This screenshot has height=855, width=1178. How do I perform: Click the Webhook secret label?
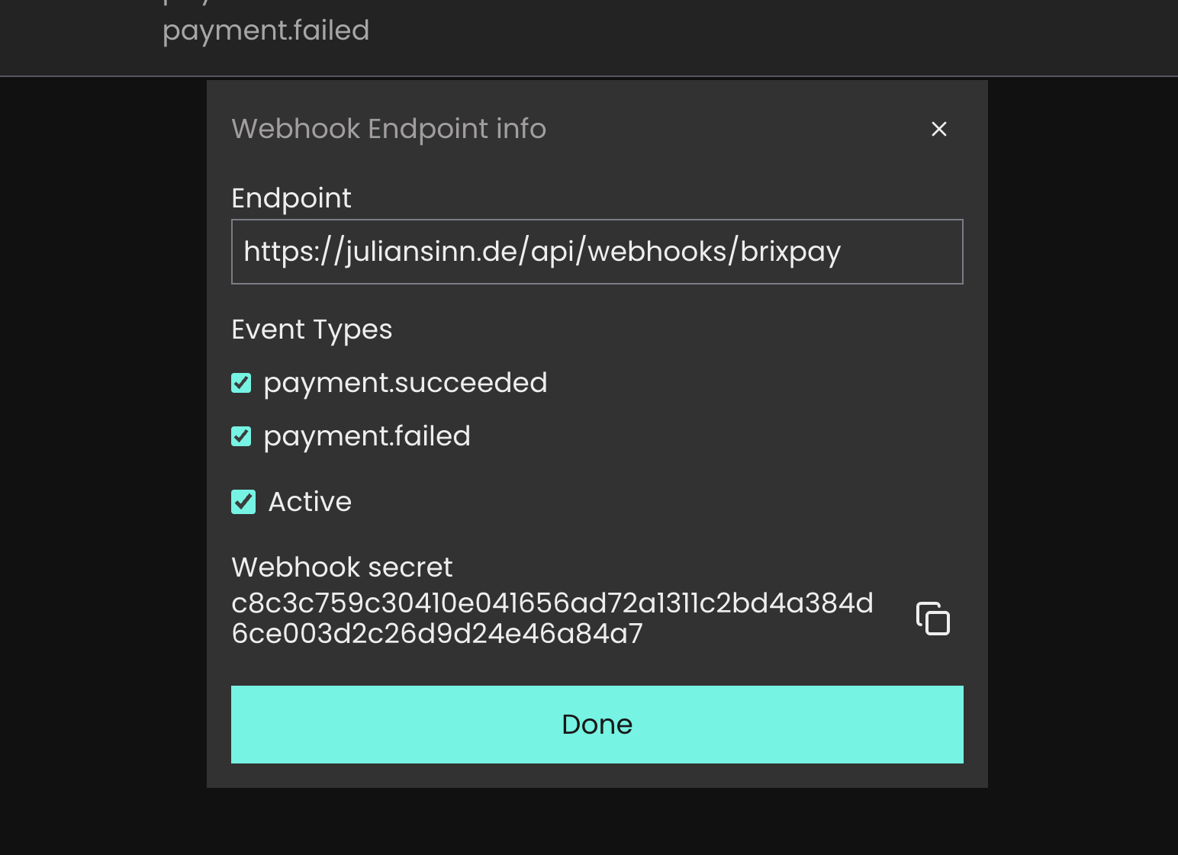pyautogui.click(x=342, y=567)
